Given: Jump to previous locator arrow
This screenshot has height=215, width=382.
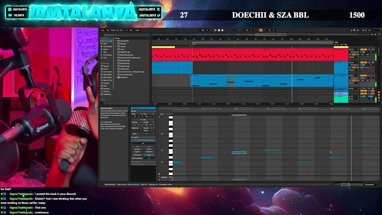Looking at the screenshot, I should [x=335, y=44].
